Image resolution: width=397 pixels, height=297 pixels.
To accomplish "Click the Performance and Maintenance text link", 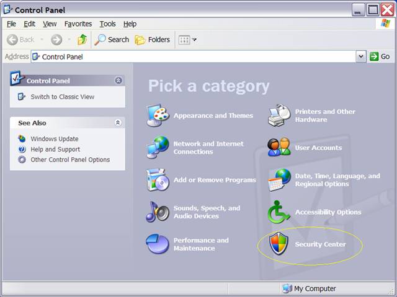I will coord(201,244).
